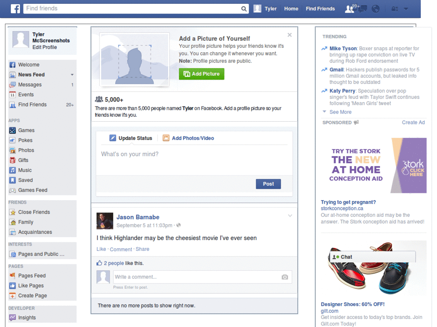Click the post timestamp September 5
437x327 pixels.
coord(144,225)
